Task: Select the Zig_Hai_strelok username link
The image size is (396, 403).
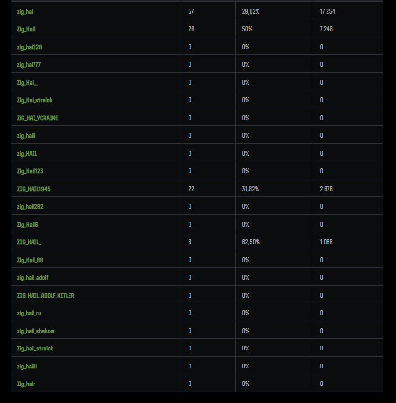Action: point(34,100)
